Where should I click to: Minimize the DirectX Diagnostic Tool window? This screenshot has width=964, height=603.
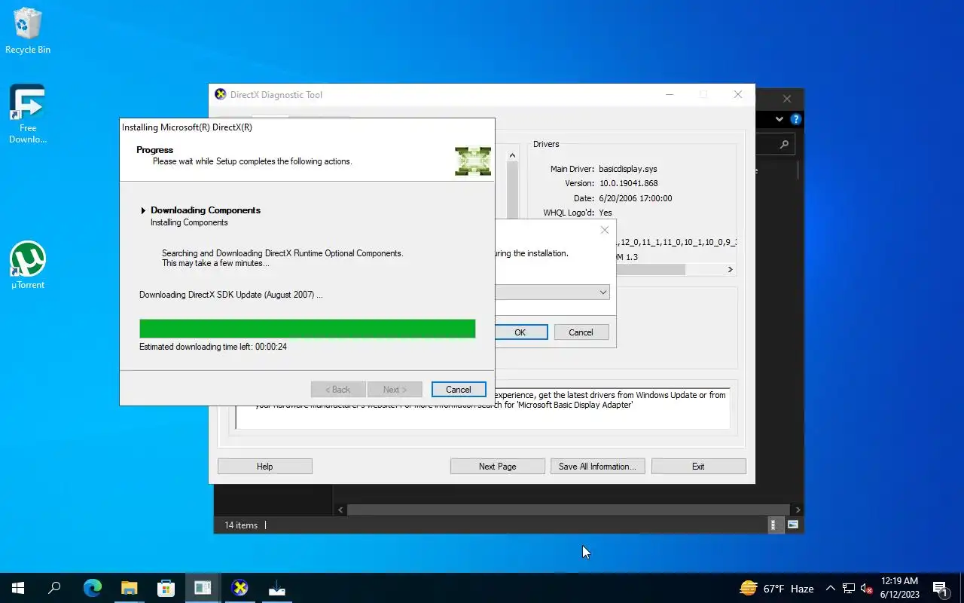click(670, 94)
